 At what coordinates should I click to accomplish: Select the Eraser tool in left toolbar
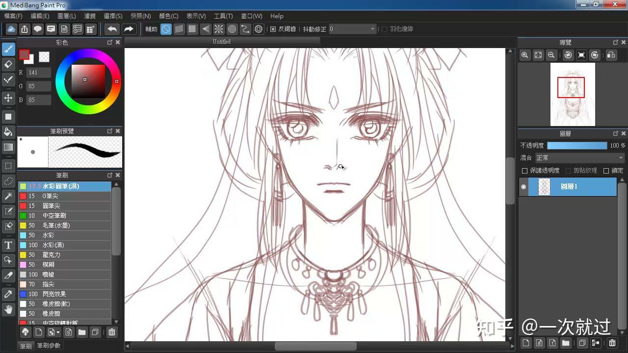8,64
